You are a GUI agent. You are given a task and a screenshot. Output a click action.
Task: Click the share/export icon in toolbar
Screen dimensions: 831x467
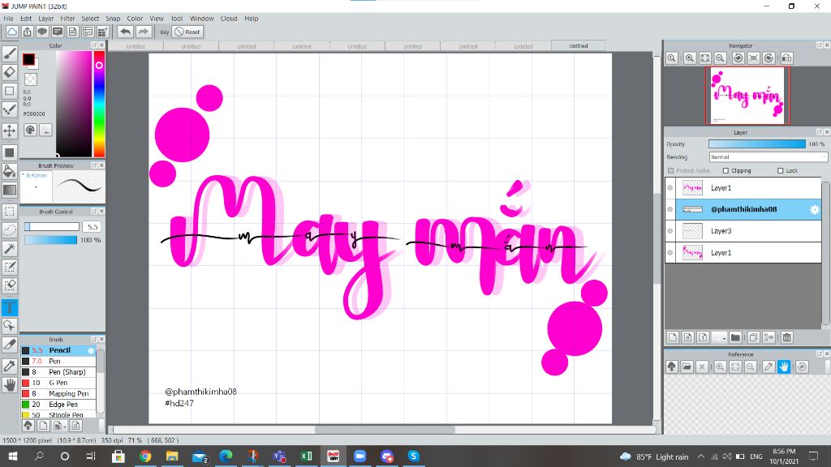click(x=27, y=32)
